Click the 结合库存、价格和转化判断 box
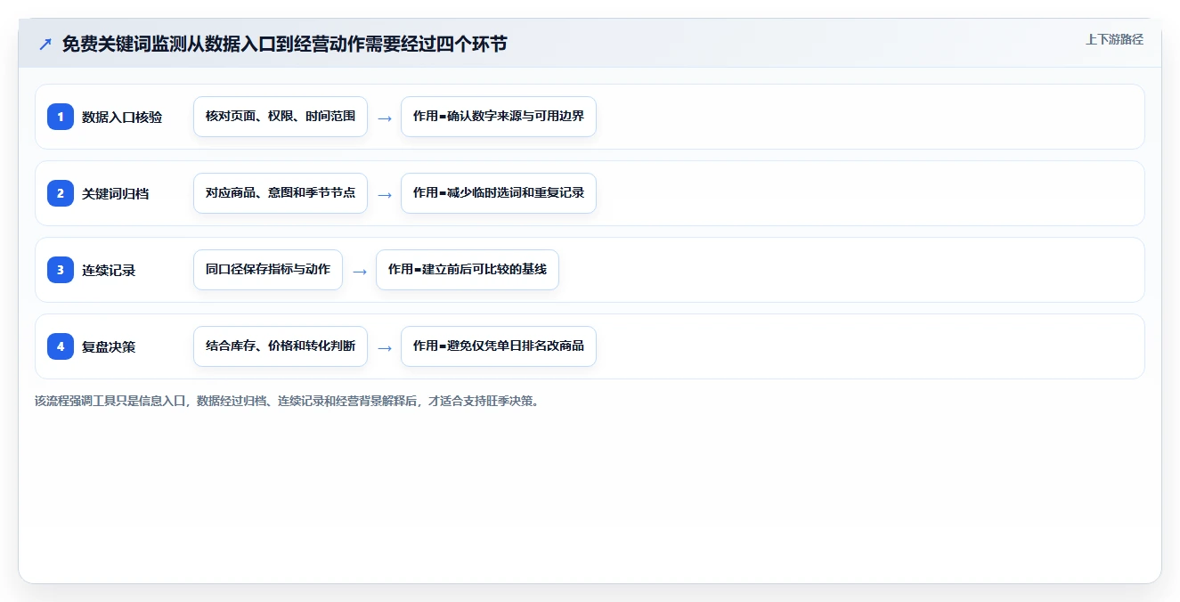Viewport: 1180px width, 602px height. click(281, 346)
